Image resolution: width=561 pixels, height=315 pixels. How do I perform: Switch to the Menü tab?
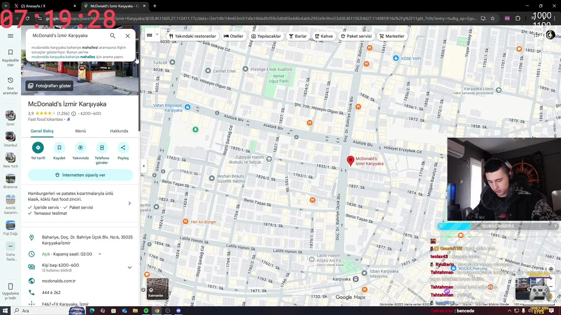(81, 131)
